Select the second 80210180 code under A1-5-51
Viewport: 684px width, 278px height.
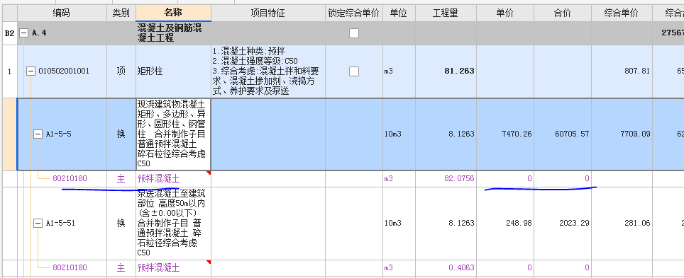70,267
